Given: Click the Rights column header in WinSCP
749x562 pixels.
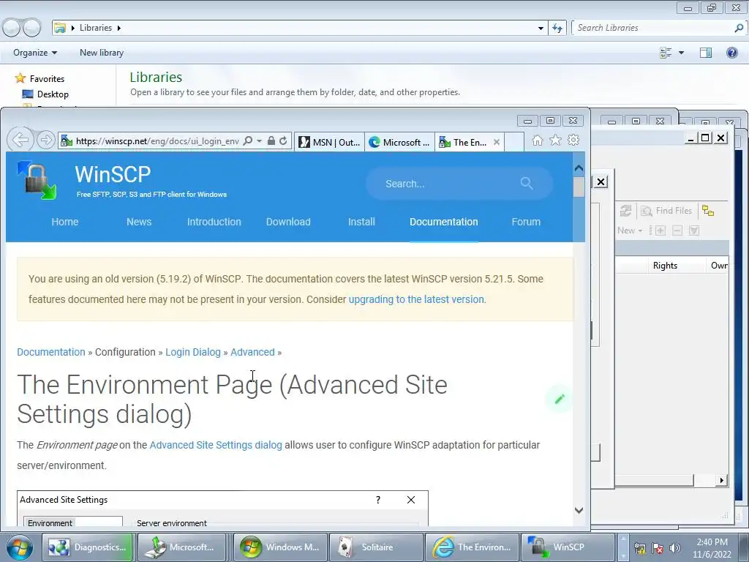Looking at the screenshot, I should tap(665, 265).
